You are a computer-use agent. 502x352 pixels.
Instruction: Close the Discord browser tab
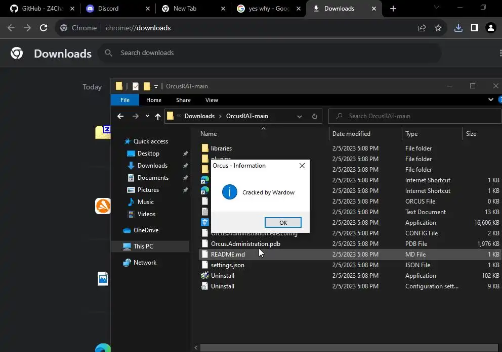click(148, 9)
